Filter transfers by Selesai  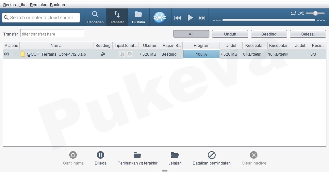pos(308,34)
